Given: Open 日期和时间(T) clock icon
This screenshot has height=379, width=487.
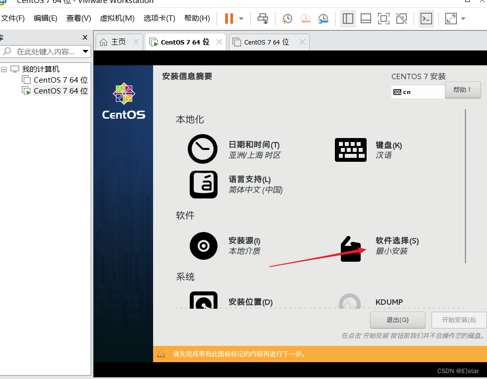Looking at the screenshot, I should 203,149.
